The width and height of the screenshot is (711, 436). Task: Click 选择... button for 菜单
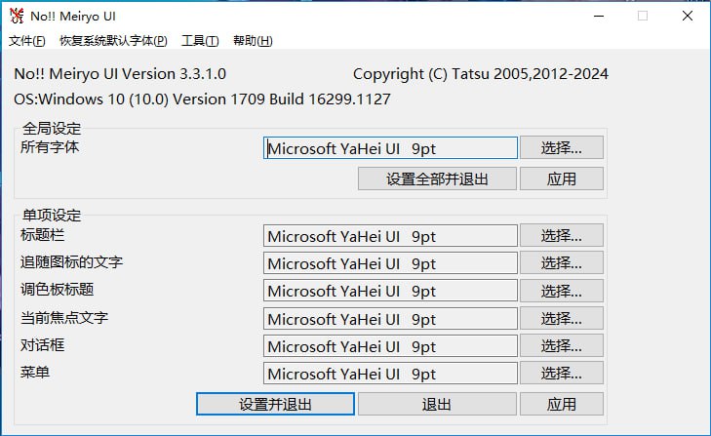click(562, 373)
